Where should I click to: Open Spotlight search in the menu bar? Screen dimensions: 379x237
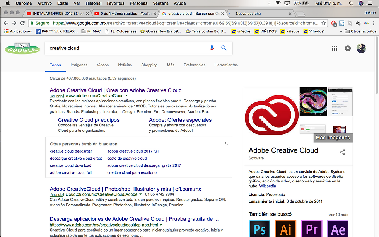coord(351,3)
